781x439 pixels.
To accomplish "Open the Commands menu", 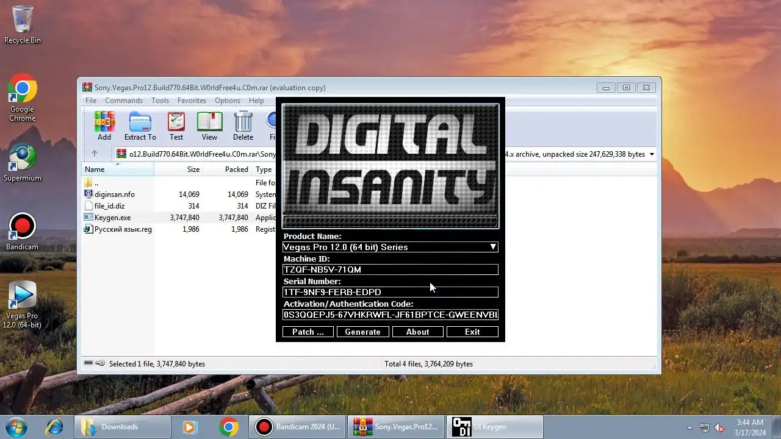I will coord(124,101).
